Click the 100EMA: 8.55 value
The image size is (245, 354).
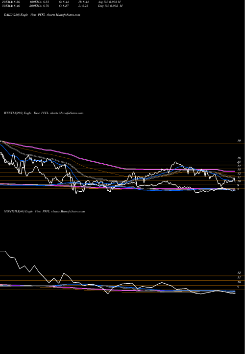tap(39, 2)
